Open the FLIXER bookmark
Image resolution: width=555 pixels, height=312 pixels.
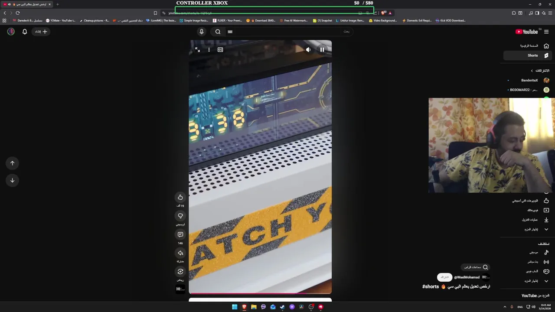(x=228, y=20)
